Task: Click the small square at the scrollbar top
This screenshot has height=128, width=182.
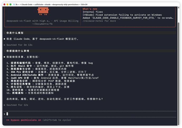Action: coord(179,8)
